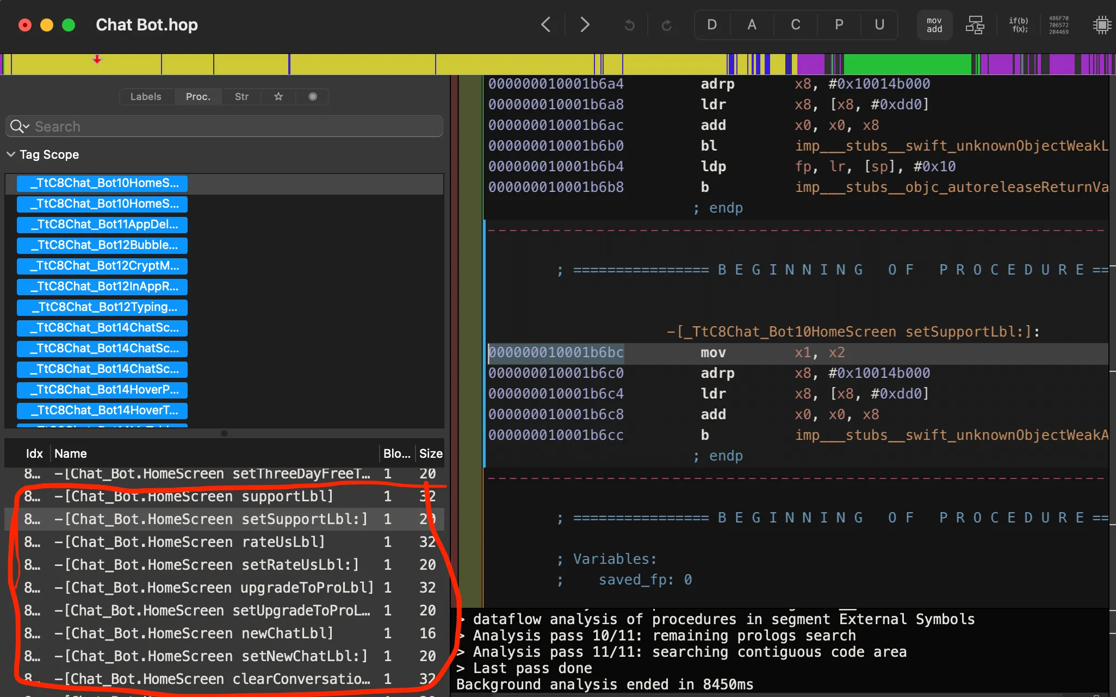Click the 'U' icon in top toolbar
The height and width of the screenshot is (697, 1116).
(881, 25)
